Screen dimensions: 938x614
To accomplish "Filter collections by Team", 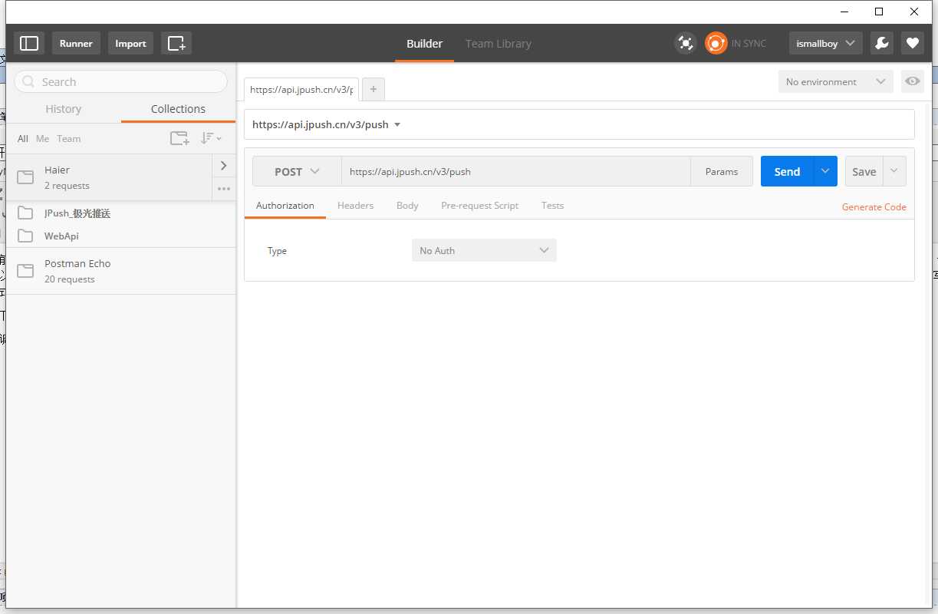I will 69,139.
